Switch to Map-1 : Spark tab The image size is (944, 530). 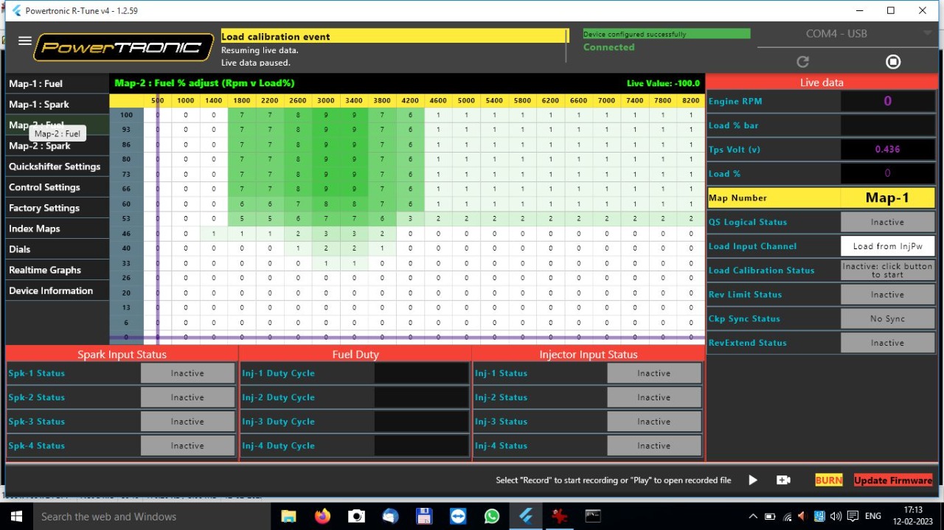[39, 105]
